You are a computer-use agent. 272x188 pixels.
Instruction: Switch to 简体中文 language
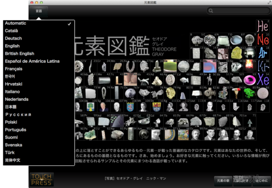(39, 160)
